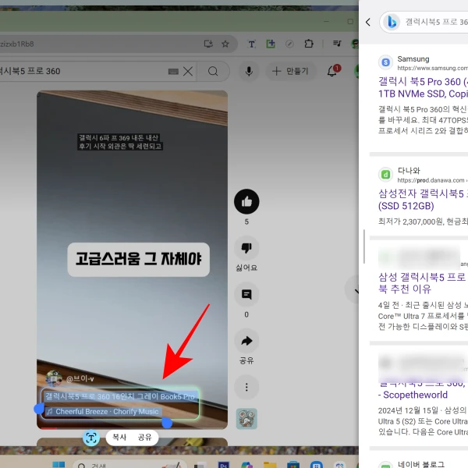Click the 공유 label under share arrow
Image resolution: width=468 pixels, height=468 pixels.
pyautogui.click(x=246, y=360)
